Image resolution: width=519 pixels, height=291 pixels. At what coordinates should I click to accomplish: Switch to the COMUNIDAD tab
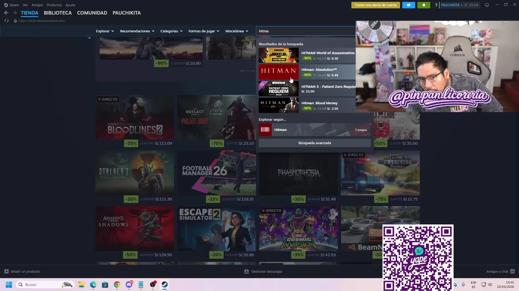tap(92, 13)
